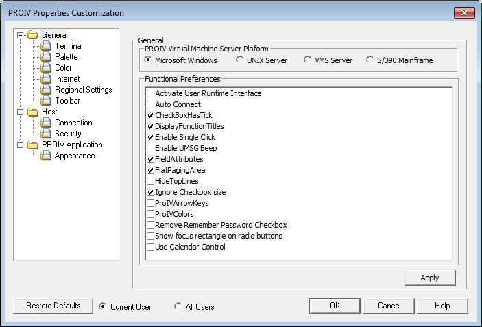Image resolution: width=482 pixels, height=327 pixels.
Task: Close the PROIV Properties Customization window
Action: click(464, 12)
